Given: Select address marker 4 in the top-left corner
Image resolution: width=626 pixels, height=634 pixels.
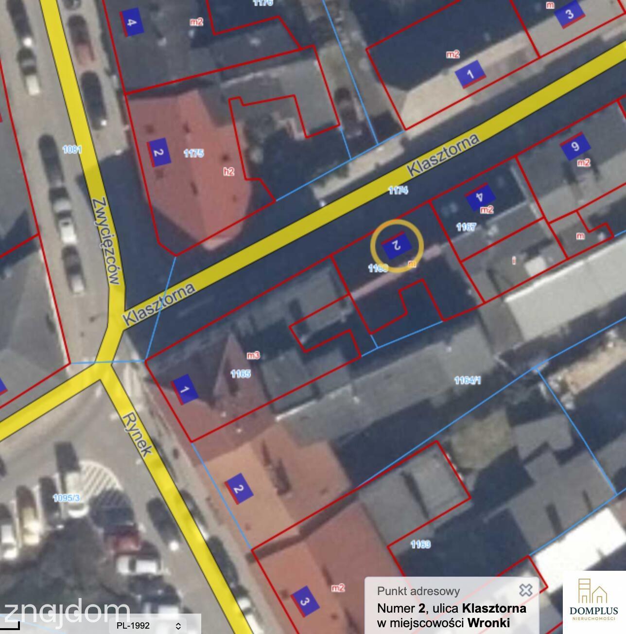Looking at the screenshot, I should (x=131, y=22).
